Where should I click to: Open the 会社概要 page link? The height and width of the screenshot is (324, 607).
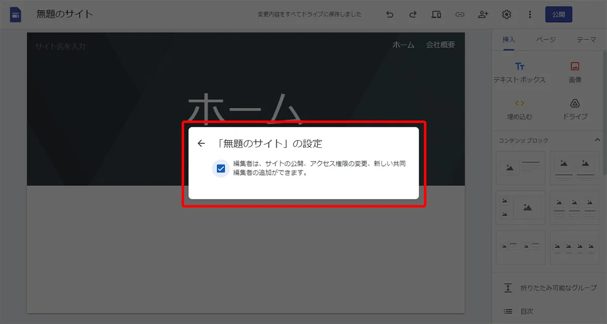[440, 44]
